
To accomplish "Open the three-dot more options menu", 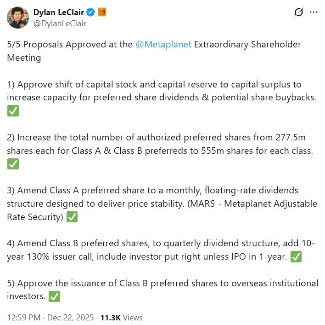I will coord(314,12).
